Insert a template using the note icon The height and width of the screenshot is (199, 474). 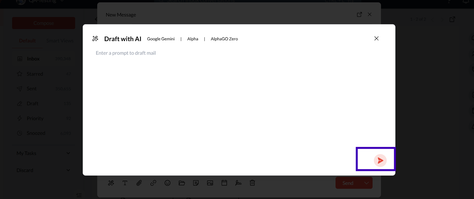tap(196, 183)
